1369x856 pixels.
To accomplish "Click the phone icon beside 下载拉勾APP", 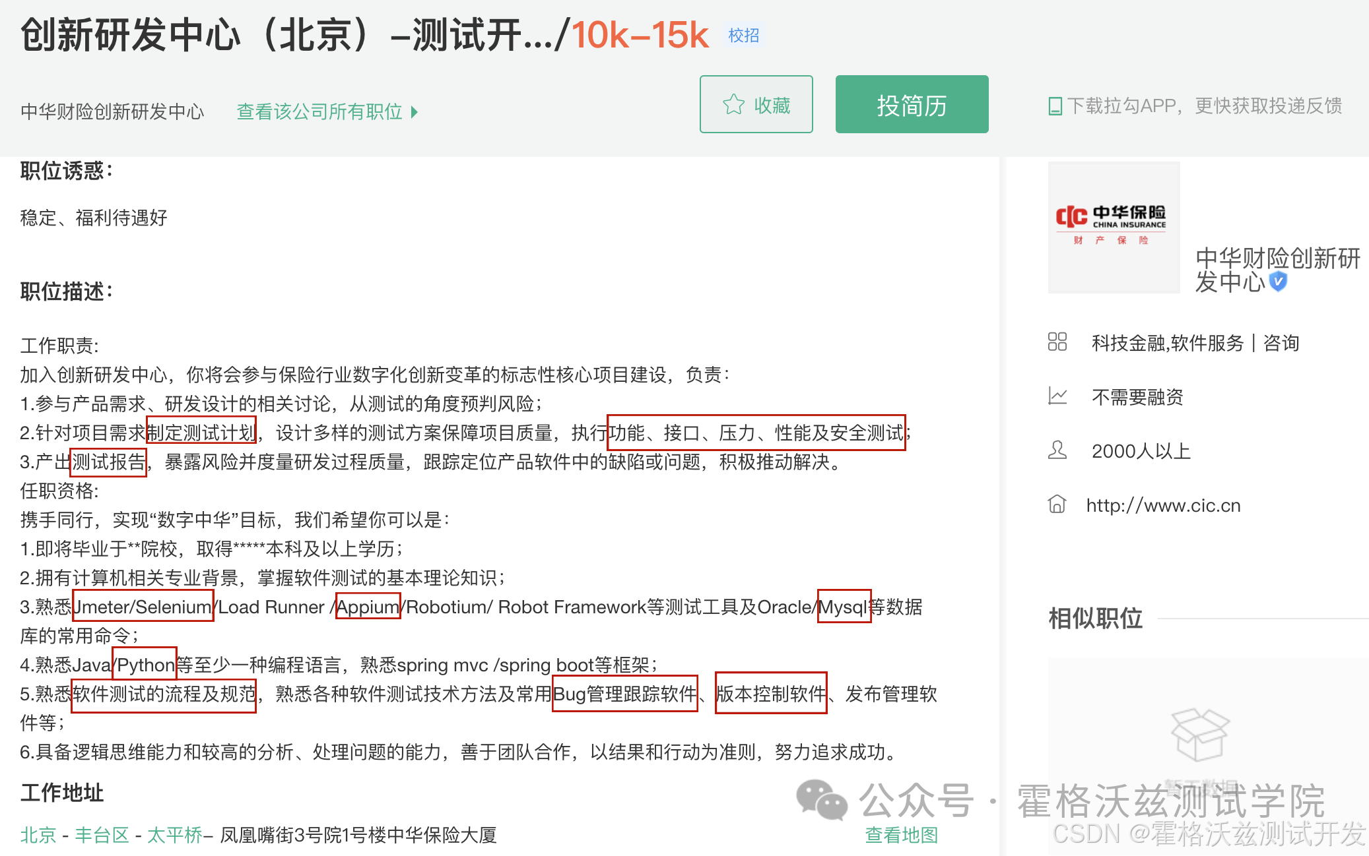I will pyautogui.click(x=1055, y=106).
